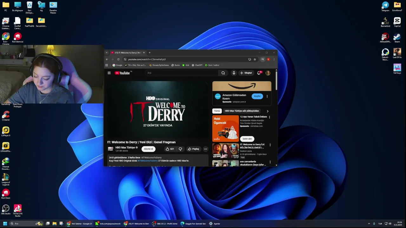Viewport: 406px width, 228px height.
Task: Open options for İLK BÖLÜM İNCELEMESİ video
Action: 270,145
